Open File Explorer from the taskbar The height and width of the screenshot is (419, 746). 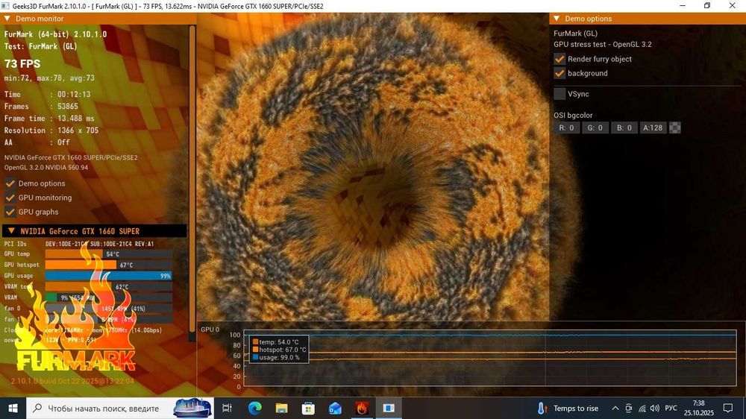tap(282, 408)
